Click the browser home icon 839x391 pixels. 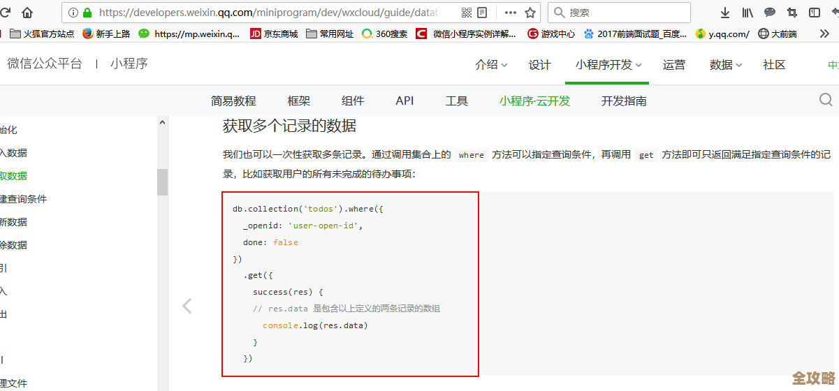pyautogui.click(x=27, y=13)
